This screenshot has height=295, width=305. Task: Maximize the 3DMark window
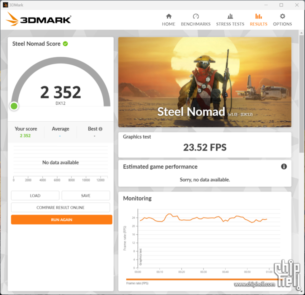281,5
